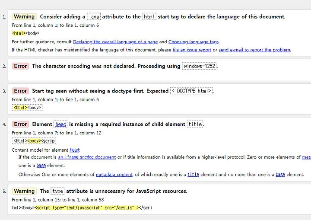311x220 pixels.
Task: Open 'Declaring the overall language of a page' link
Action: [x=115, y=41]
